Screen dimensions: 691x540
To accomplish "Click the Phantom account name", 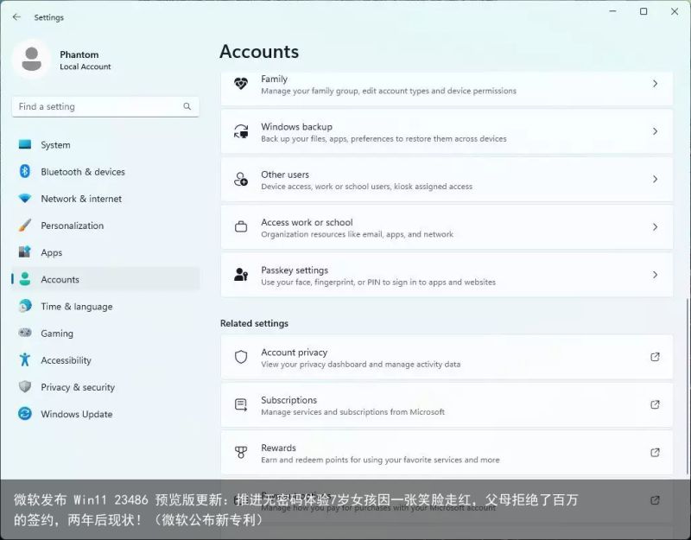I will (x=79, y=54).
